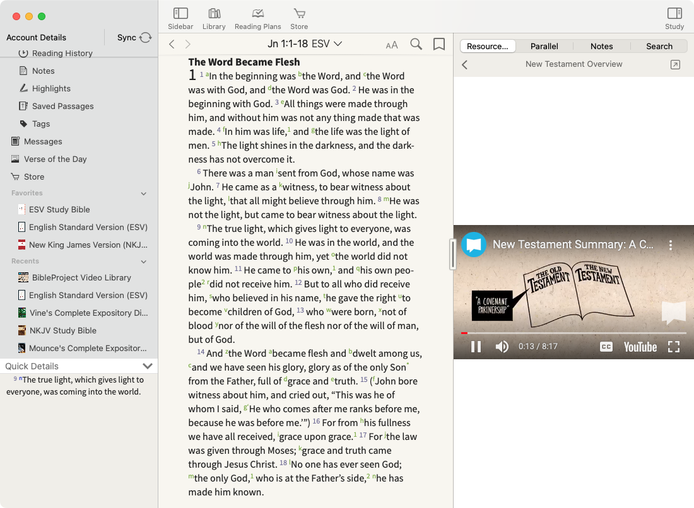Image resolution: width=694 pixels, height=508 pixels.
Task: Click verse 14 number in text
Action: [201, 352]
